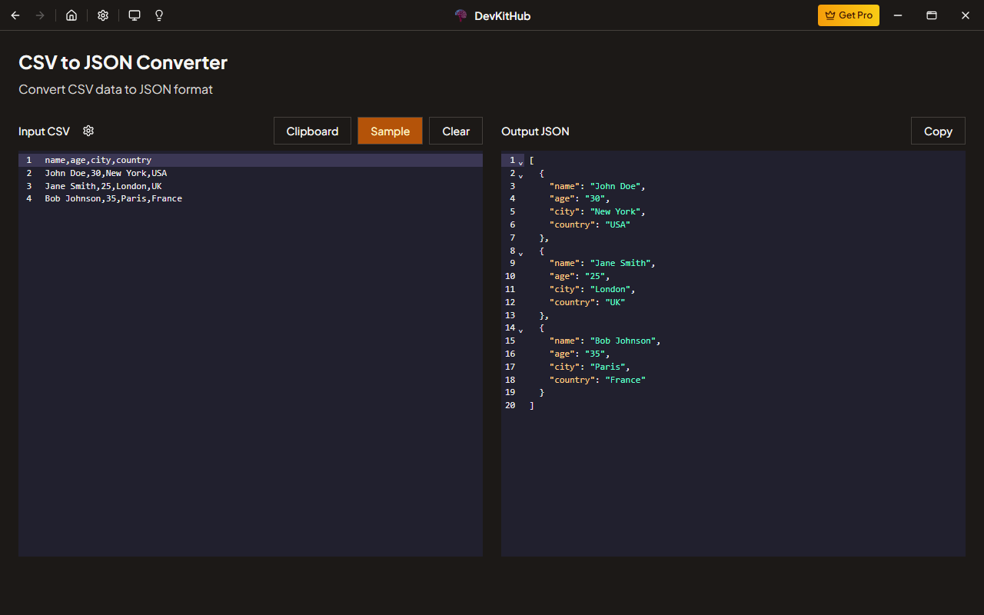Click the "30" age value in JSON
The image size is (984, 615).
595,198
